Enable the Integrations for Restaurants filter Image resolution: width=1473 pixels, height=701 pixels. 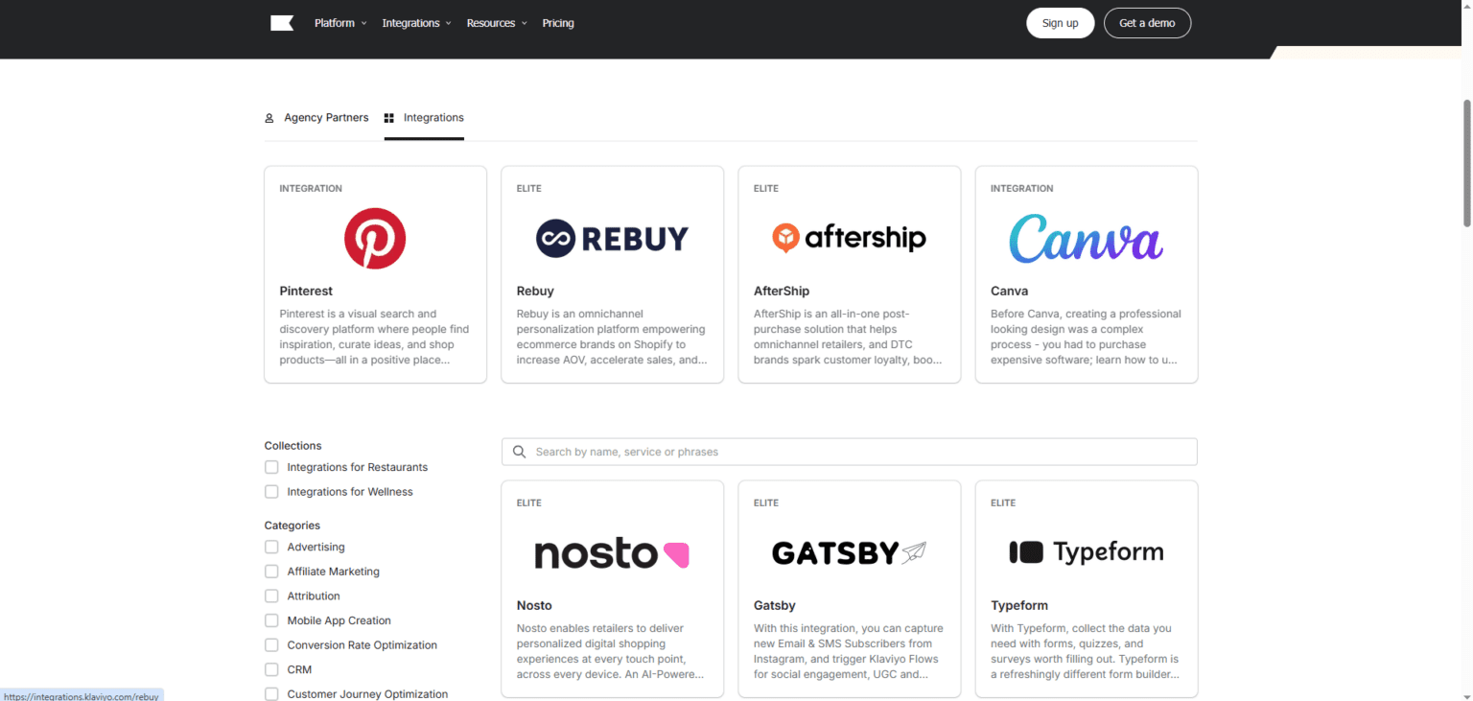click(x=271, y=467)
